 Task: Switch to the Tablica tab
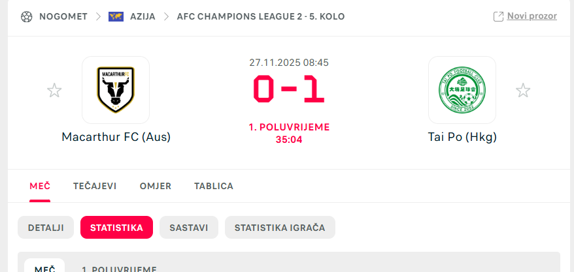click(214, 186)
